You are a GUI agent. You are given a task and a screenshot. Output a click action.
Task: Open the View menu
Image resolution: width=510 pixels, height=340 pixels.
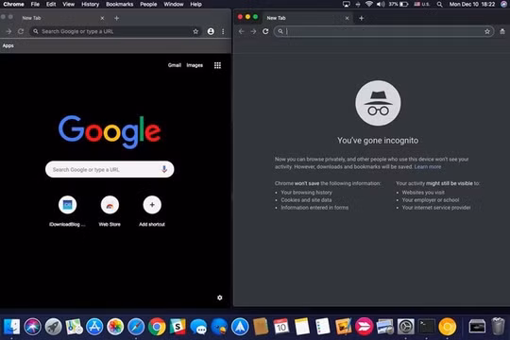68,4
